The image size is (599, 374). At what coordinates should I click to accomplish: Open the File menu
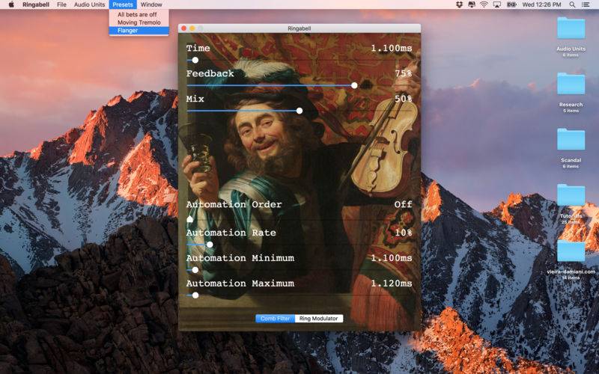tap(61, 4)
